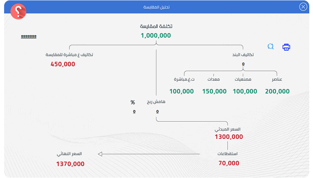Click underlined zero under تكاليف البند
Viewport: 313px width, 178px height.
pos(243,64)
